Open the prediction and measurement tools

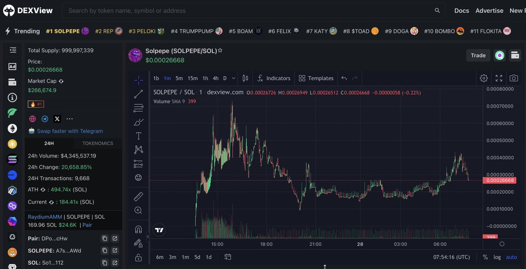[x=139, y=164]
